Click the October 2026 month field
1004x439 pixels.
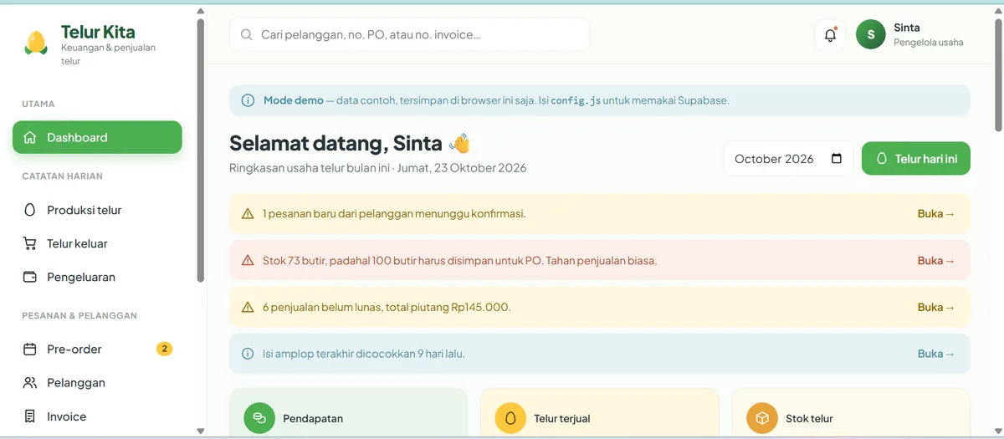(789, 159)
